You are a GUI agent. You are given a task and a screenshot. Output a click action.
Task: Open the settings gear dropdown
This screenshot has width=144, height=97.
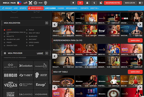tap(141, 3)
